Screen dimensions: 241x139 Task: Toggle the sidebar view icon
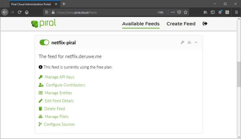point(213,12)
